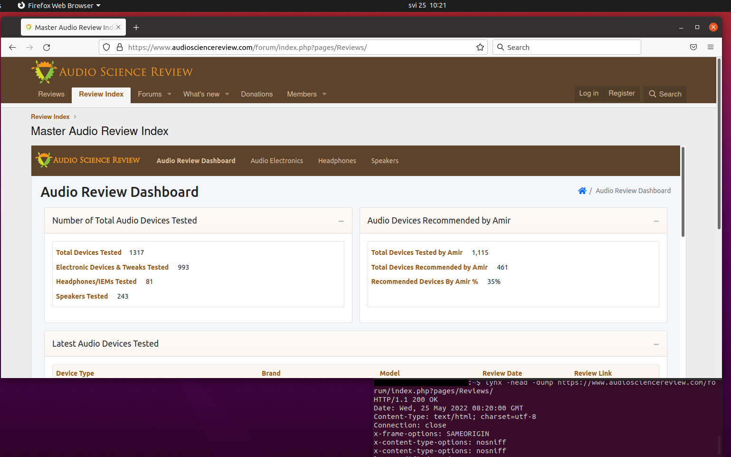Viewport: 731px width, 457px height.
Task: Click the Register button
Action: (622, 93)
